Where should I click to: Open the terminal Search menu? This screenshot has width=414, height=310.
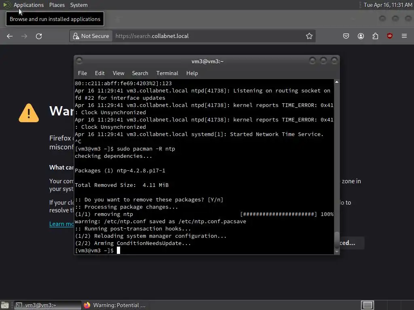click(140, 73)
